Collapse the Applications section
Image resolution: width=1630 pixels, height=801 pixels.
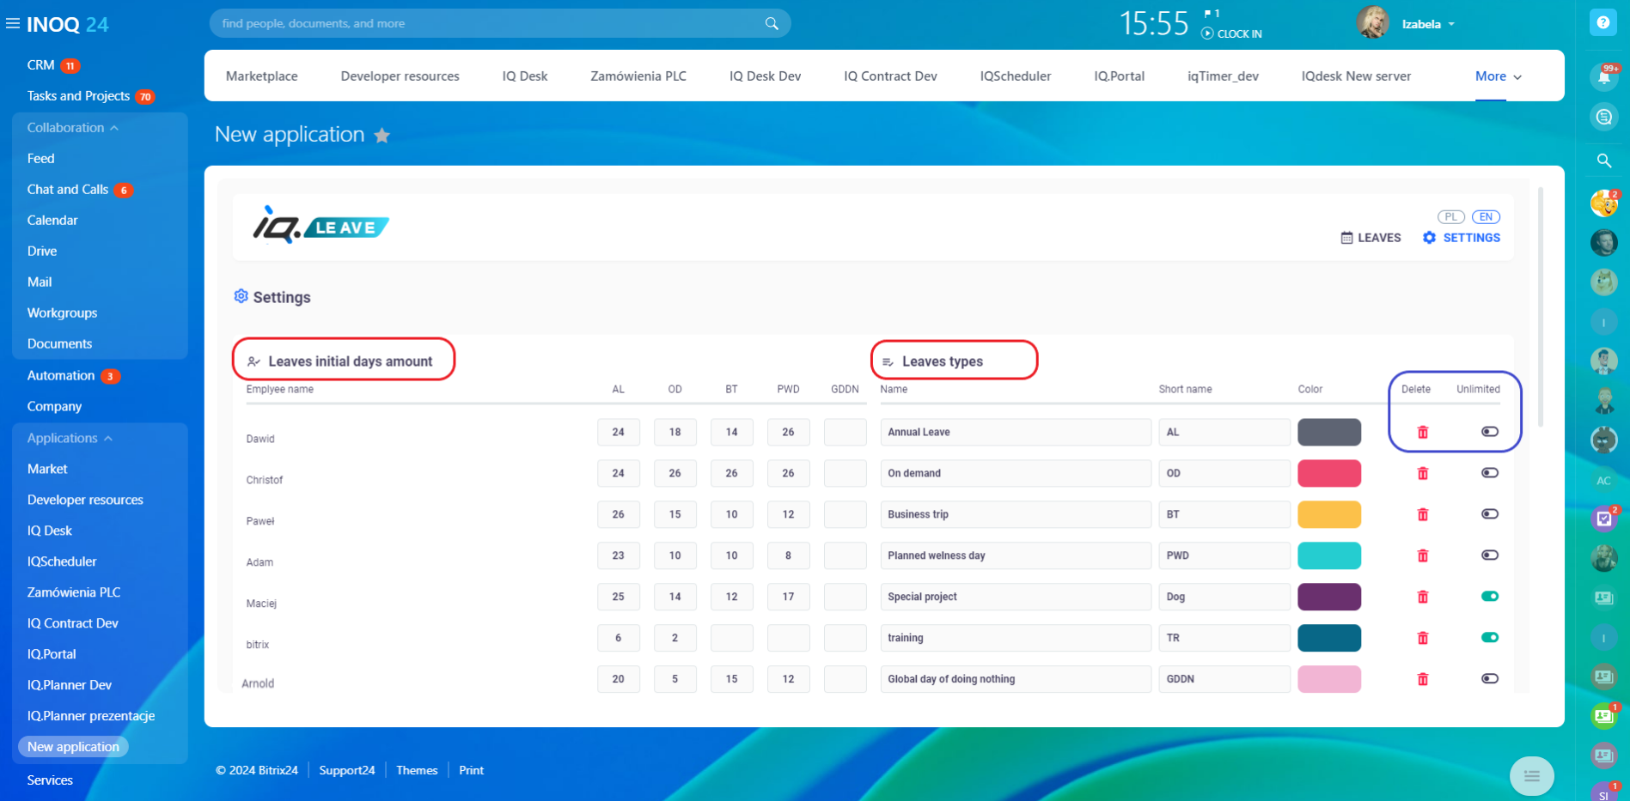click(70, 439)
